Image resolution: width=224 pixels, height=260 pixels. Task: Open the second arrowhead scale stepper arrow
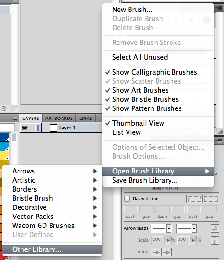pos(193,240)
